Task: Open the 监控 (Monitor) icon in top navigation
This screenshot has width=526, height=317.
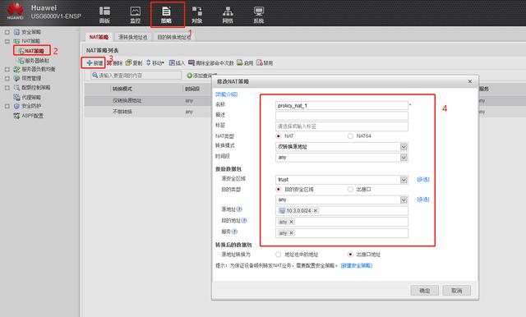Action: coord(135,15)
